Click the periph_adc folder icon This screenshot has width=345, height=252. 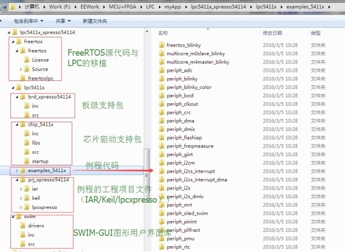pos(161,70)
